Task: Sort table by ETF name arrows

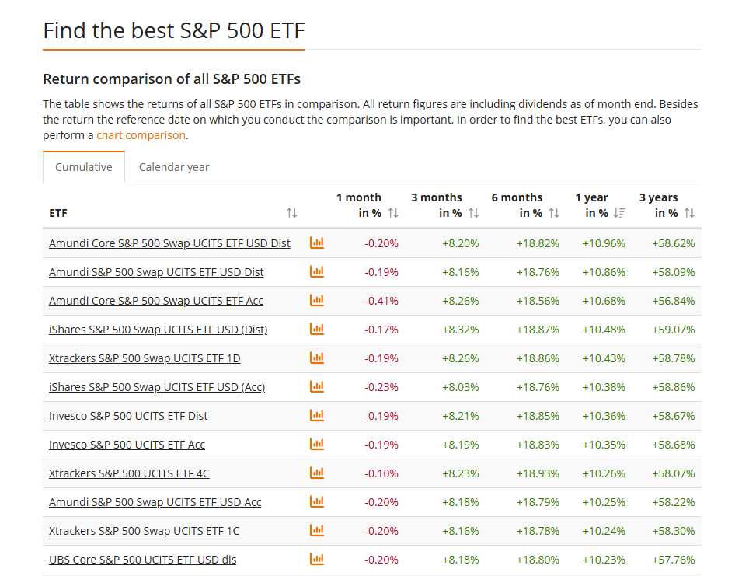Action: click(x=292, y=213)
